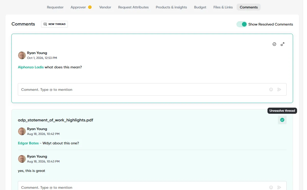Select the Comments tab
The width and height of the screenshot is (307, 190).
249,7
